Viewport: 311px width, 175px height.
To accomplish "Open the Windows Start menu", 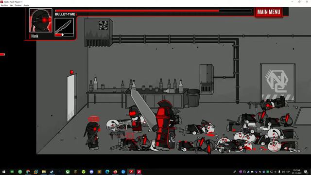I will pyautogui.click(x=4, y=172).
